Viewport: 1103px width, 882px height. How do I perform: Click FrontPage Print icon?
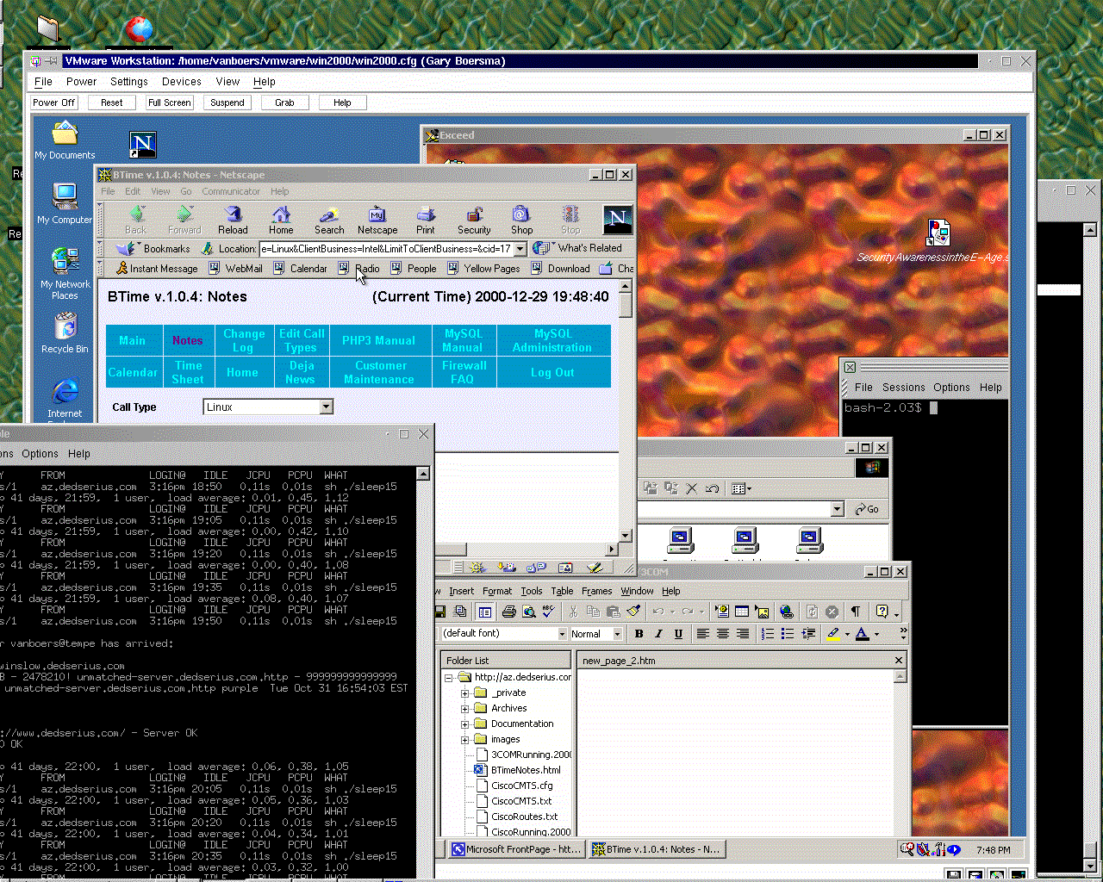click(508, 612)
